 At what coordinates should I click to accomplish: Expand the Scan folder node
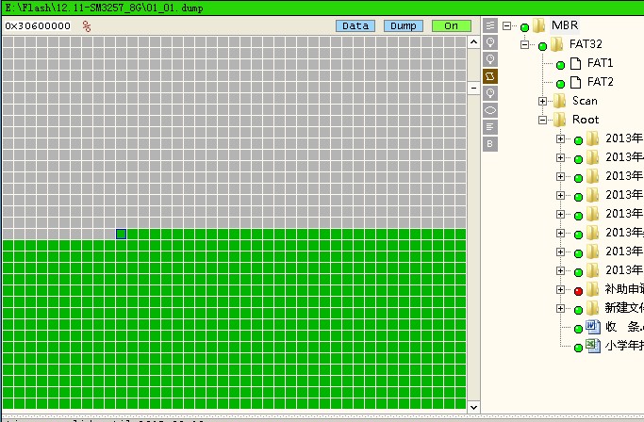(x=543, y=101)
